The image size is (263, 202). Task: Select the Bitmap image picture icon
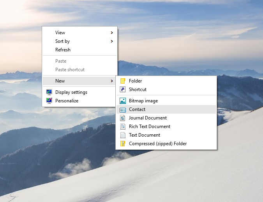coord(123,101)
